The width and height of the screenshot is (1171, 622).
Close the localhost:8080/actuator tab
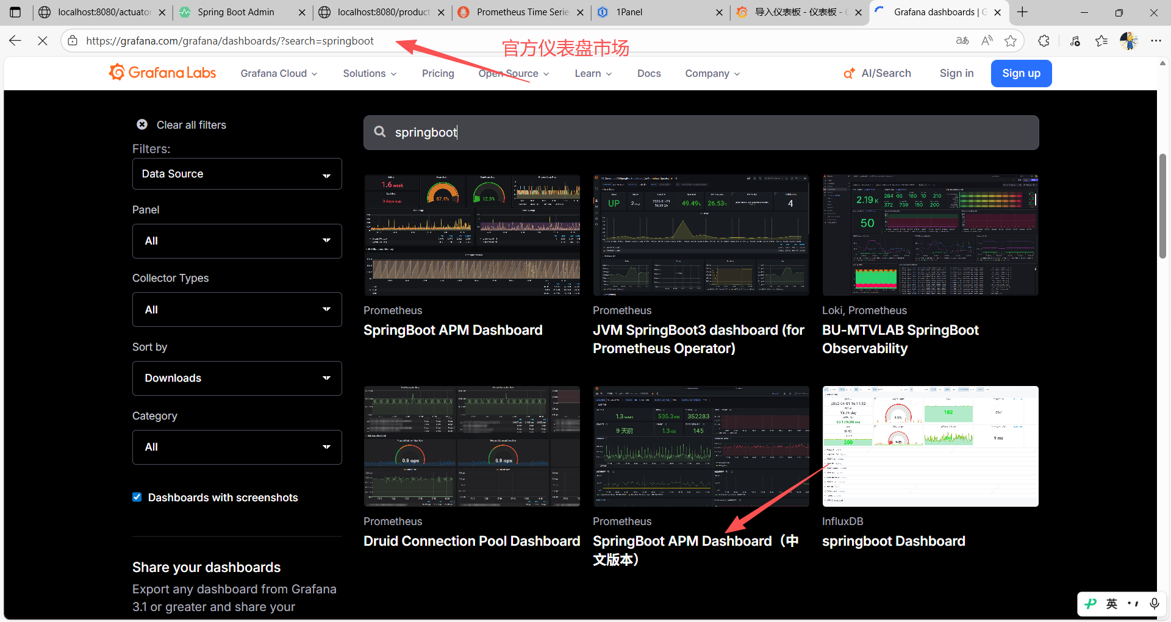[162, 12]
